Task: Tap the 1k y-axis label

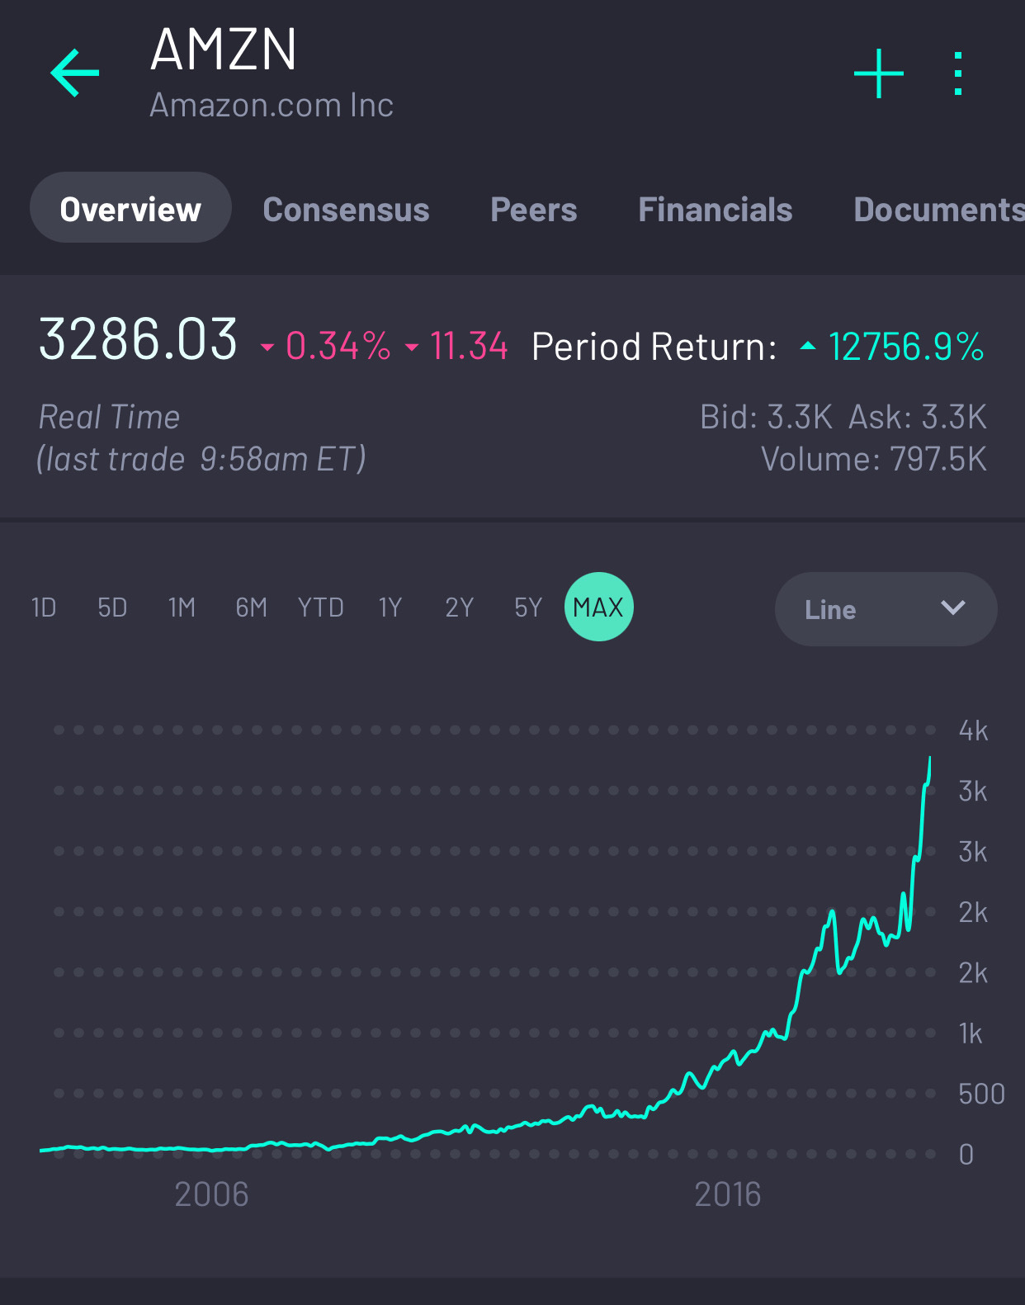Action: (x=971, y=1033)
